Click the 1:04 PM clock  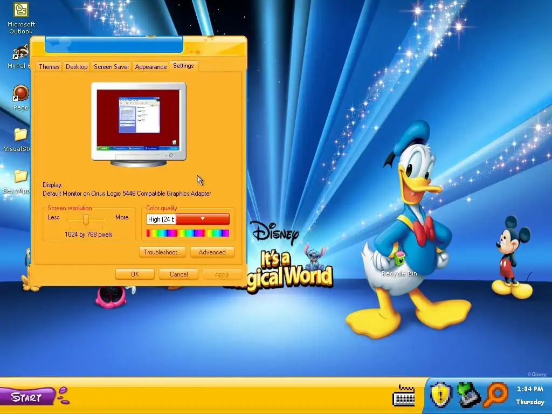pyautogui.click(x=530, y=389)
